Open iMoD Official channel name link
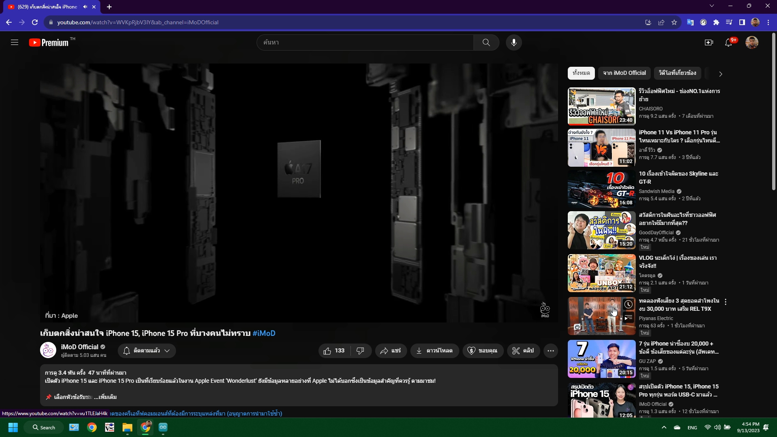Viewport: 777px width, 437px height. [79, 347]
